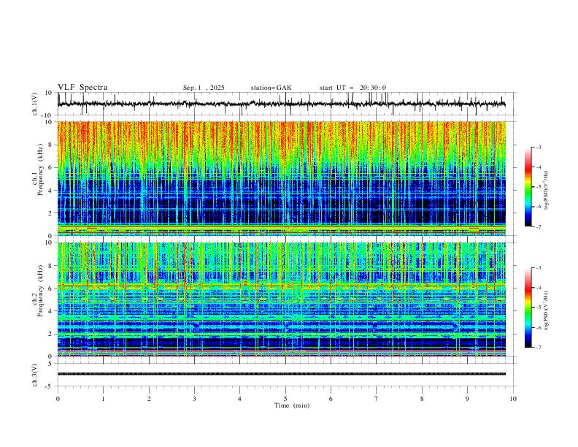This screenshot has width=578, height=447.
Task: Click the "ch.3(V)" axis label
Action: 35,375
